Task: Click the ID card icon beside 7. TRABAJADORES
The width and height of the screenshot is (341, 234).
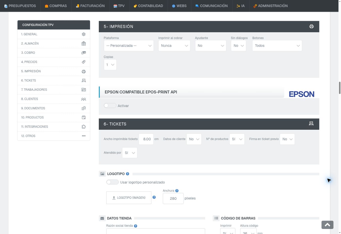Action: click(84, 90)
